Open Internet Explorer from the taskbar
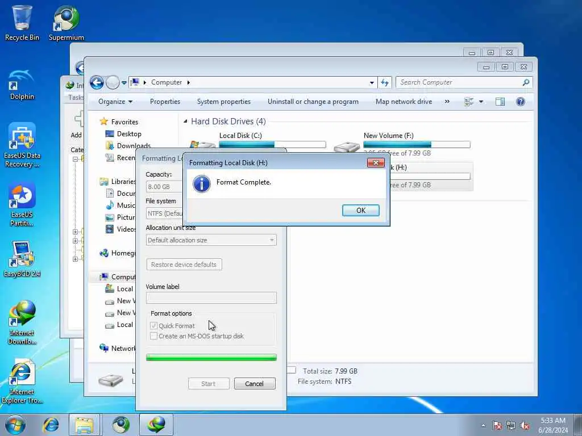582x436 pixels. click(51, 425)
